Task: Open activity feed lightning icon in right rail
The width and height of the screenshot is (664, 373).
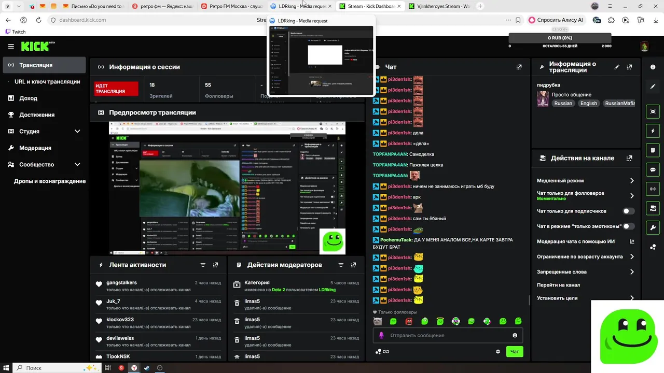Action: pos(653,131)
